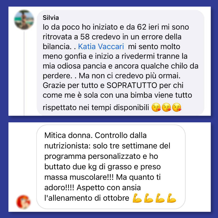Image resolution: width=218 pixels, height=218 pixels.
Task: Select Silvia's gray comment bubble
Action: coord(120,63)
